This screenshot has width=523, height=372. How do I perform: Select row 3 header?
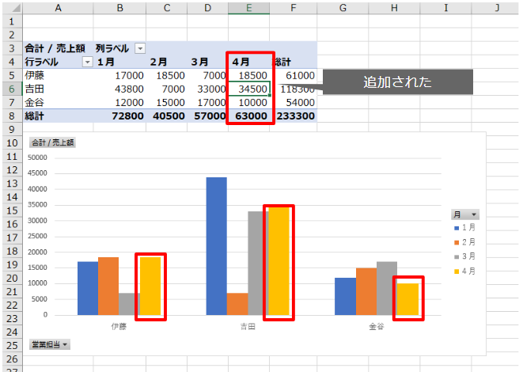click(12, 48)
